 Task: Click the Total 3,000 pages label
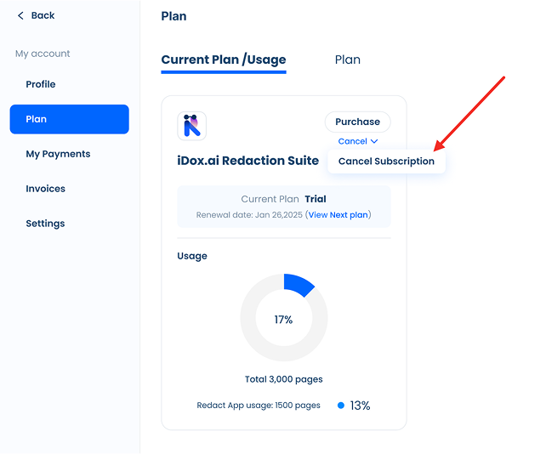[283, 379]
